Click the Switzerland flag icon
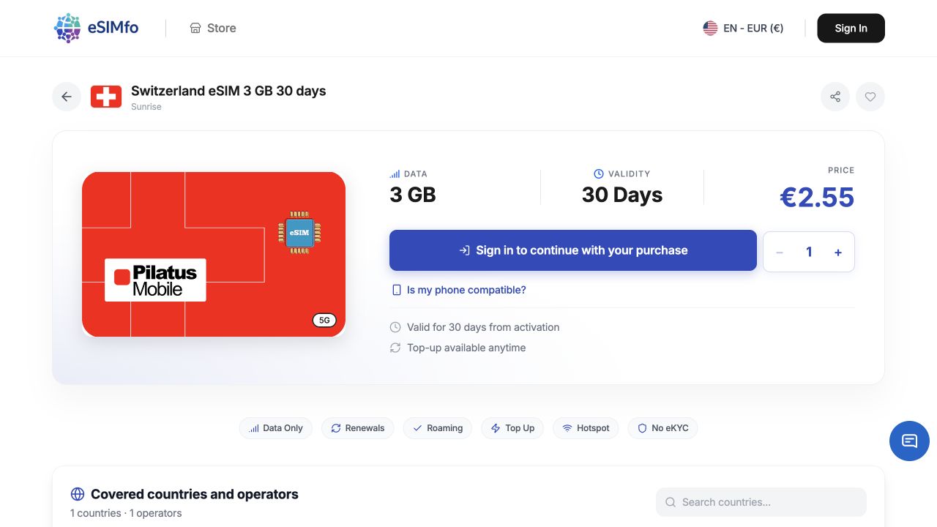 coord(106,97)
